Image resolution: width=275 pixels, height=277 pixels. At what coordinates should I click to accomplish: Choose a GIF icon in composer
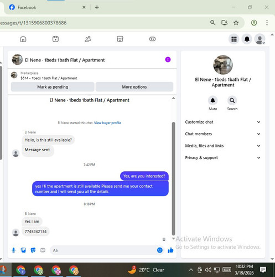click(x=43, y=250)
